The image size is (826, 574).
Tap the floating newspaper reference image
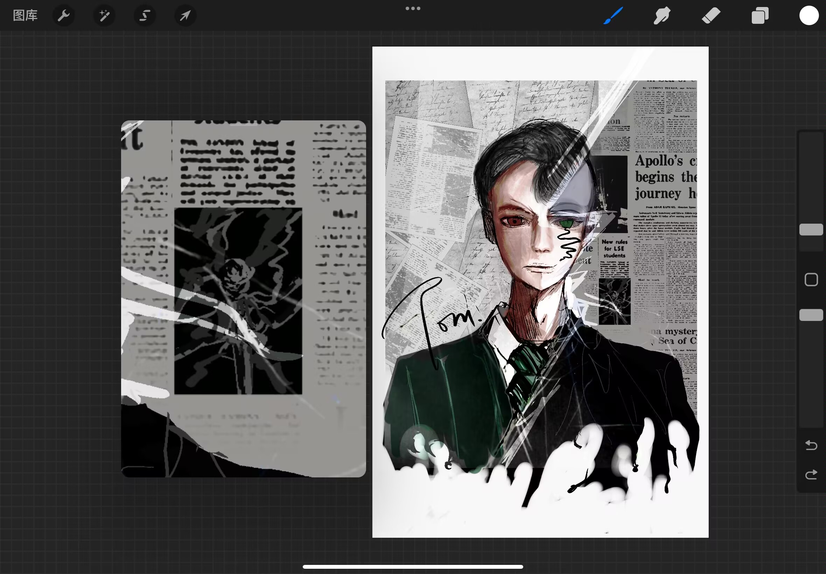(244, 299)
